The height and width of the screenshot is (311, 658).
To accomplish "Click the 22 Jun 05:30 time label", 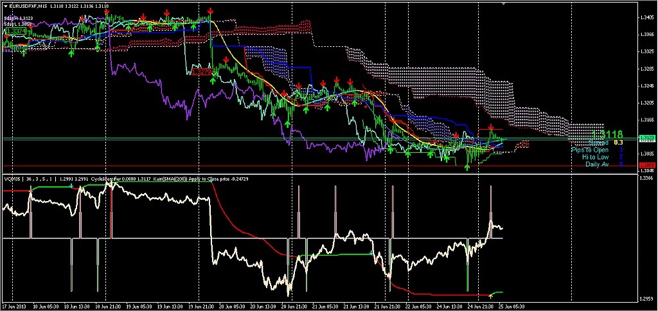I will 418,306.
